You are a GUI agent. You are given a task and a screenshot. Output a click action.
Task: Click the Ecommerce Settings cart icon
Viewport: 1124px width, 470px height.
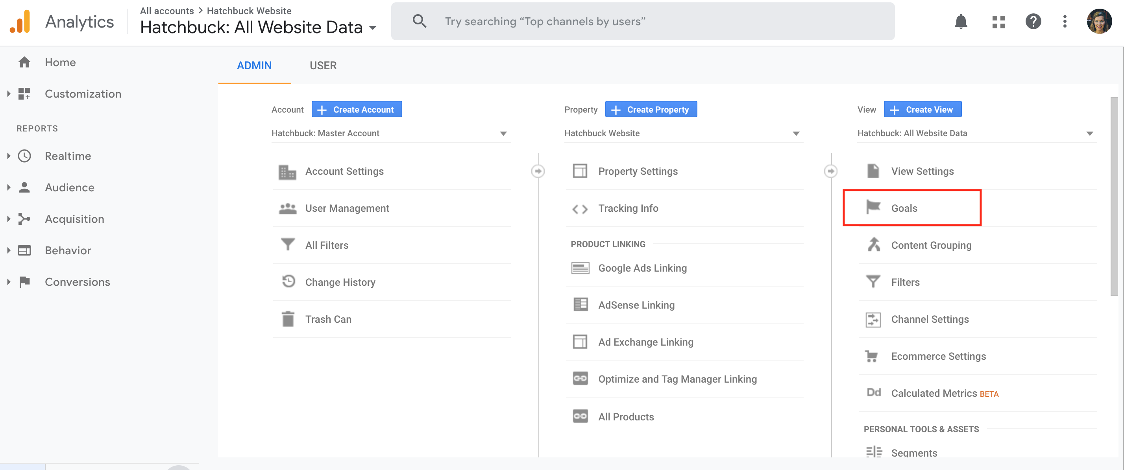click(871, 357)
